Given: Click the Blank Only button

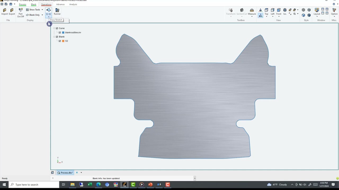Looking at the screenshot, I should point(33,15).
